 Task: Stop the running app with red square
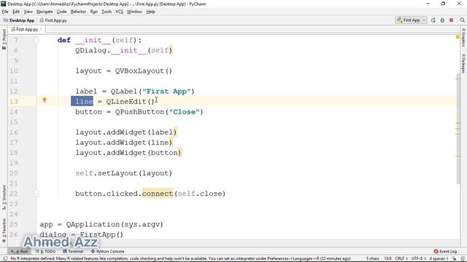[451, 20]
